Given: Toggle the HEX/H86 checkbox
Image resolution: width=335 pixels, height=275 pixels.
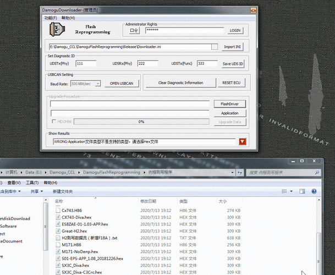Looking at the screenshot, I should click(x=53, y=122).
